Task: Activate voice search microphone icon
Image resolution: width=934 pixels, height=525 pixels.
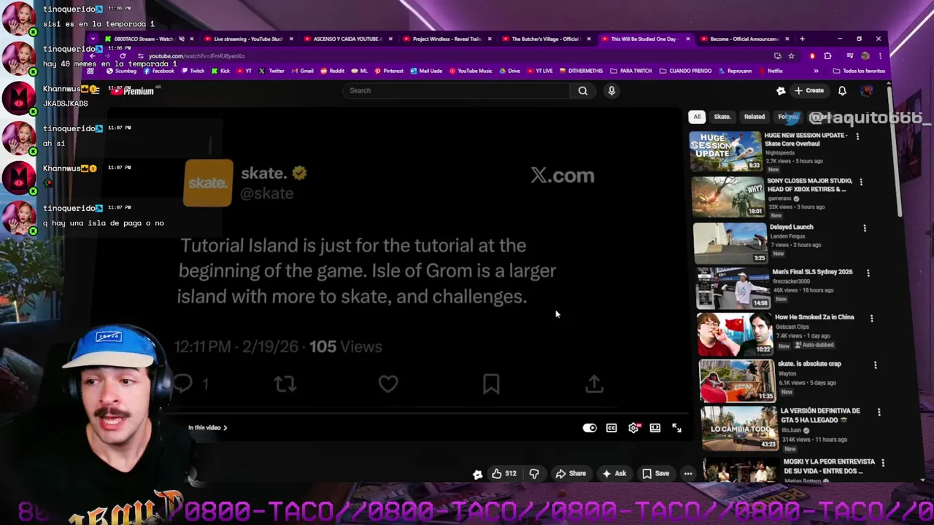Action: 611,90
